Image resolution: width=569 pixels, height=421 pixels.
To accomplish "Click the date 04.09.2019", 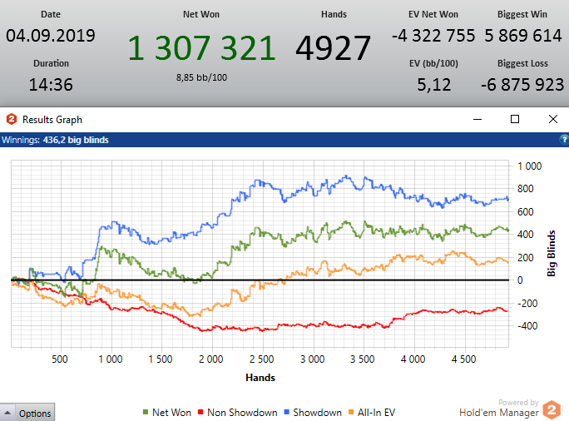I will click(x=51, y=36).
